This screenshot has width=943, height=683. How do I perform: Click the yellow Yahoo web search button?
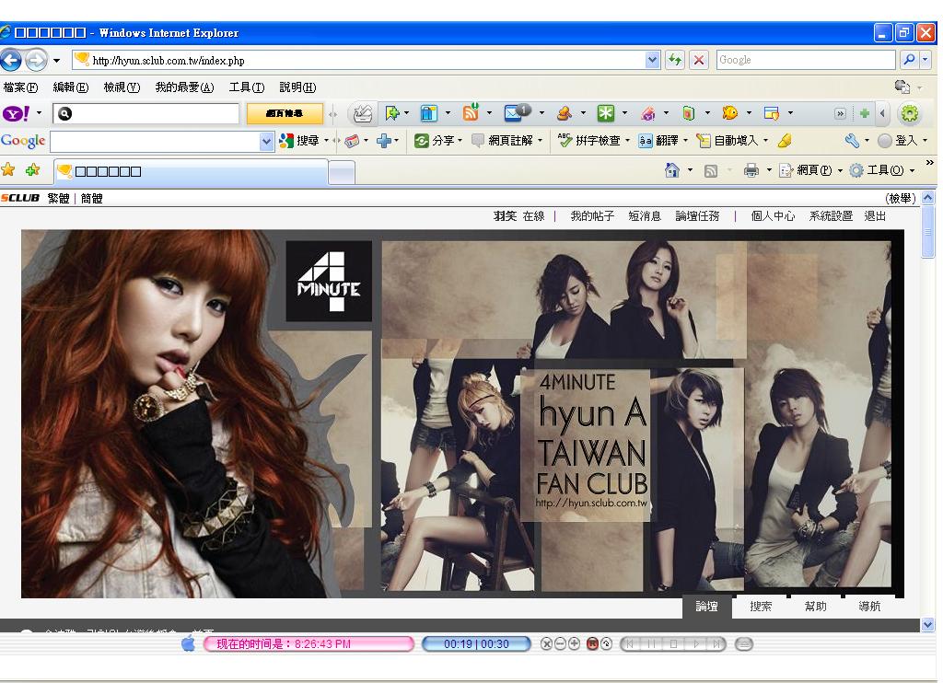point(285,113)
